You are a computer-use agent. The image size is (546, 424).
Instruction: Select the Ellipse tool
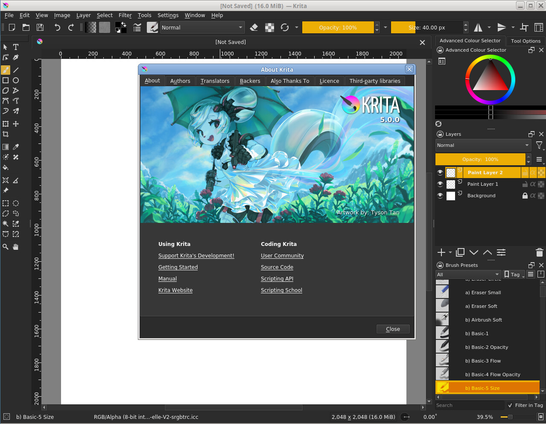16,80
